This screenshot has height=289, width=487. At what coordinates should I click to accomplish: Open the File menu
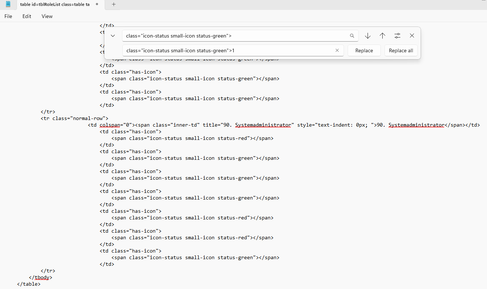click(8, 16)
